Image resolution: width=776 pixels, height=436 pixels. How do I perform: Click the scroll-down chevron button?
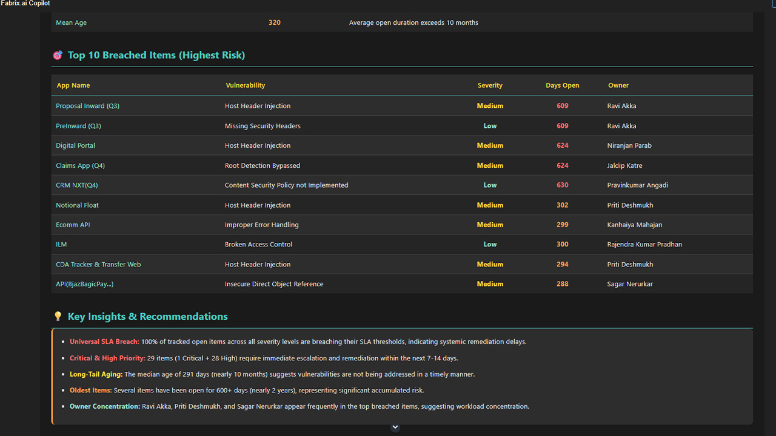[x=395, y=428]
